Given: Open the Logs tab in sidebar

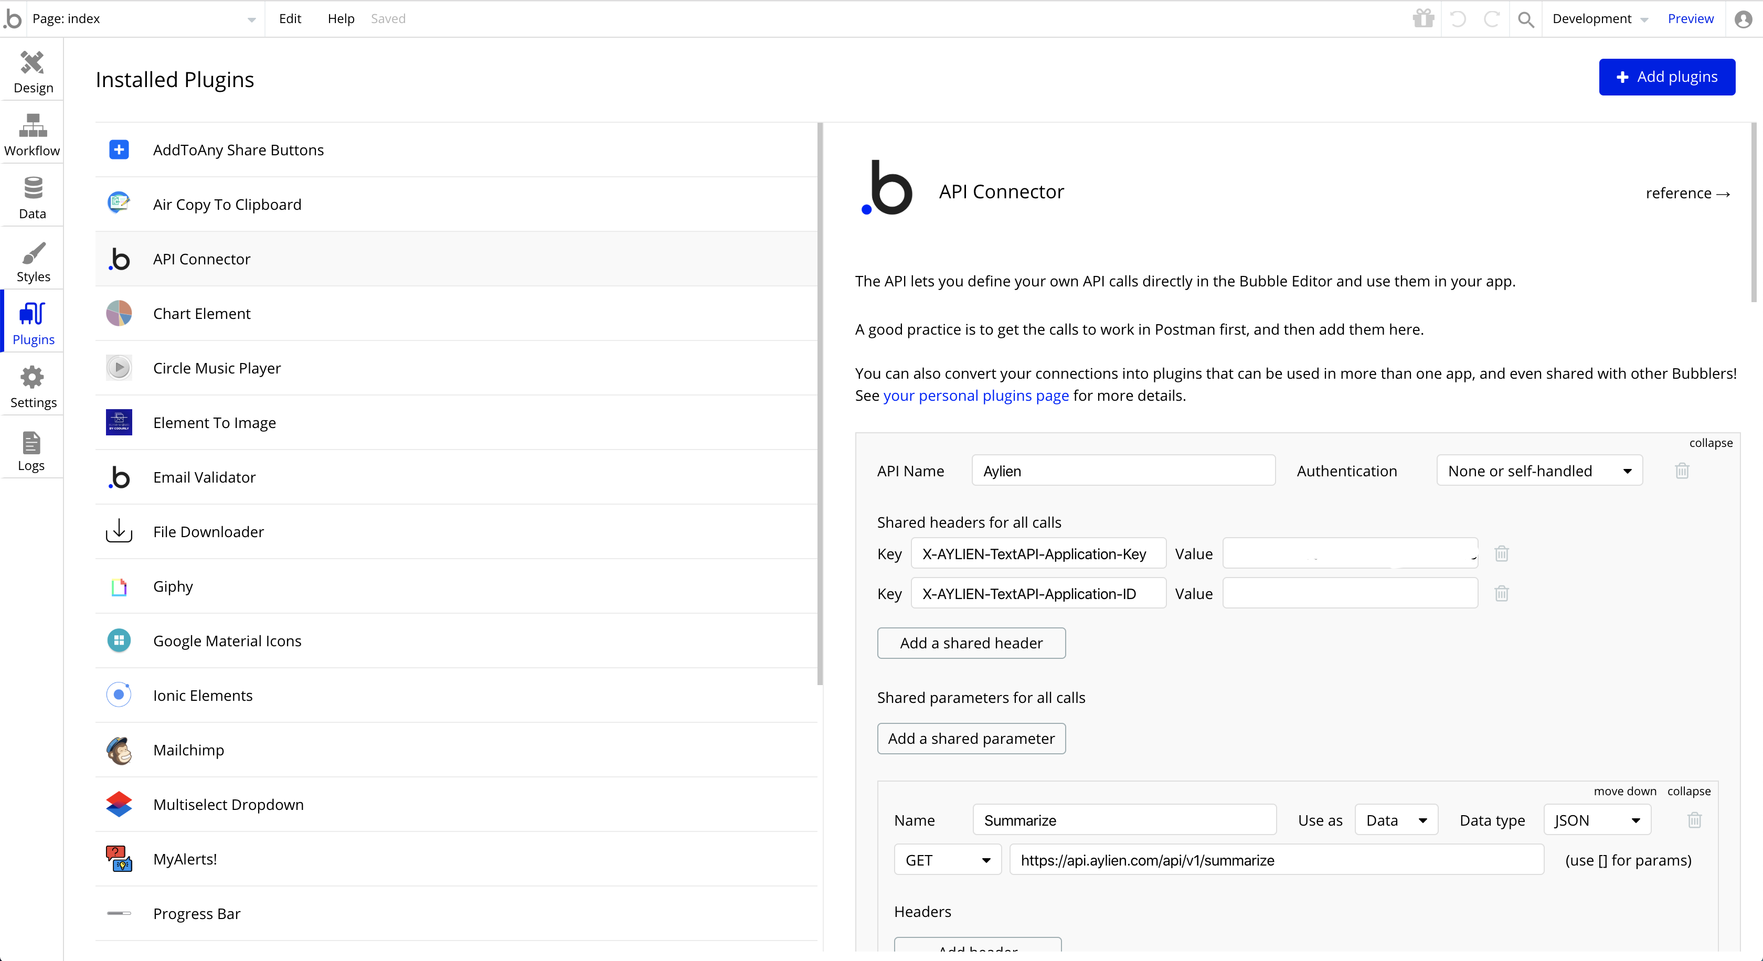Looking at the screenshot, I should 32,450.
